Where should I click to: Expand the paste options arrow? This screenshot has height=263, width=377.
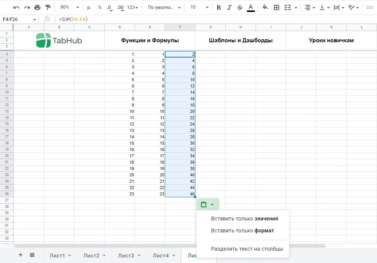tap(212, 205)
